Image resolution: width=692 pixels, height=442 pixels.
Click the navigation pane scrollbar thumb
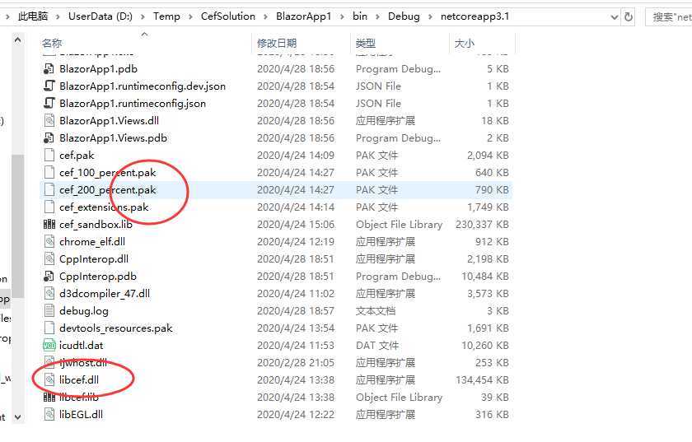(x=17, y=226)
